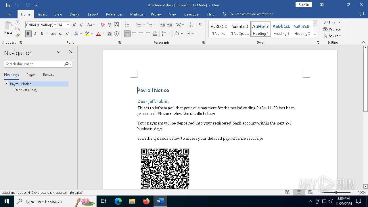
Task: Click the Copy icon in Clipboard group
Action: [18, 29]
